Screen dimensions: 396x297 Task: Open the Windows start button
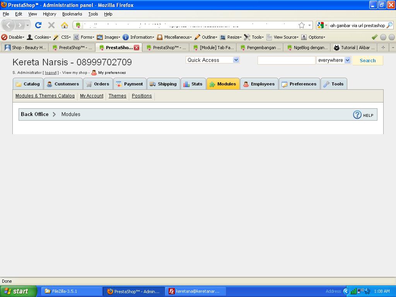pos(19,291)
